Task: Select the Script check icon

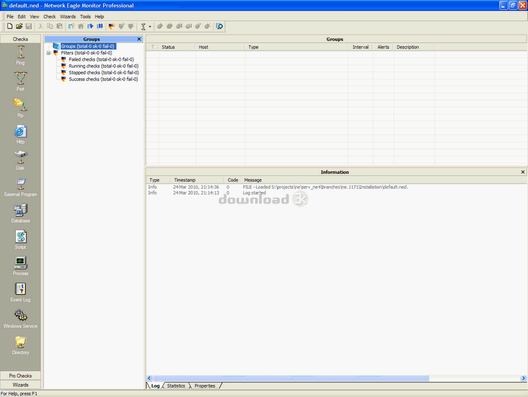Action: (x=20, y=237)
